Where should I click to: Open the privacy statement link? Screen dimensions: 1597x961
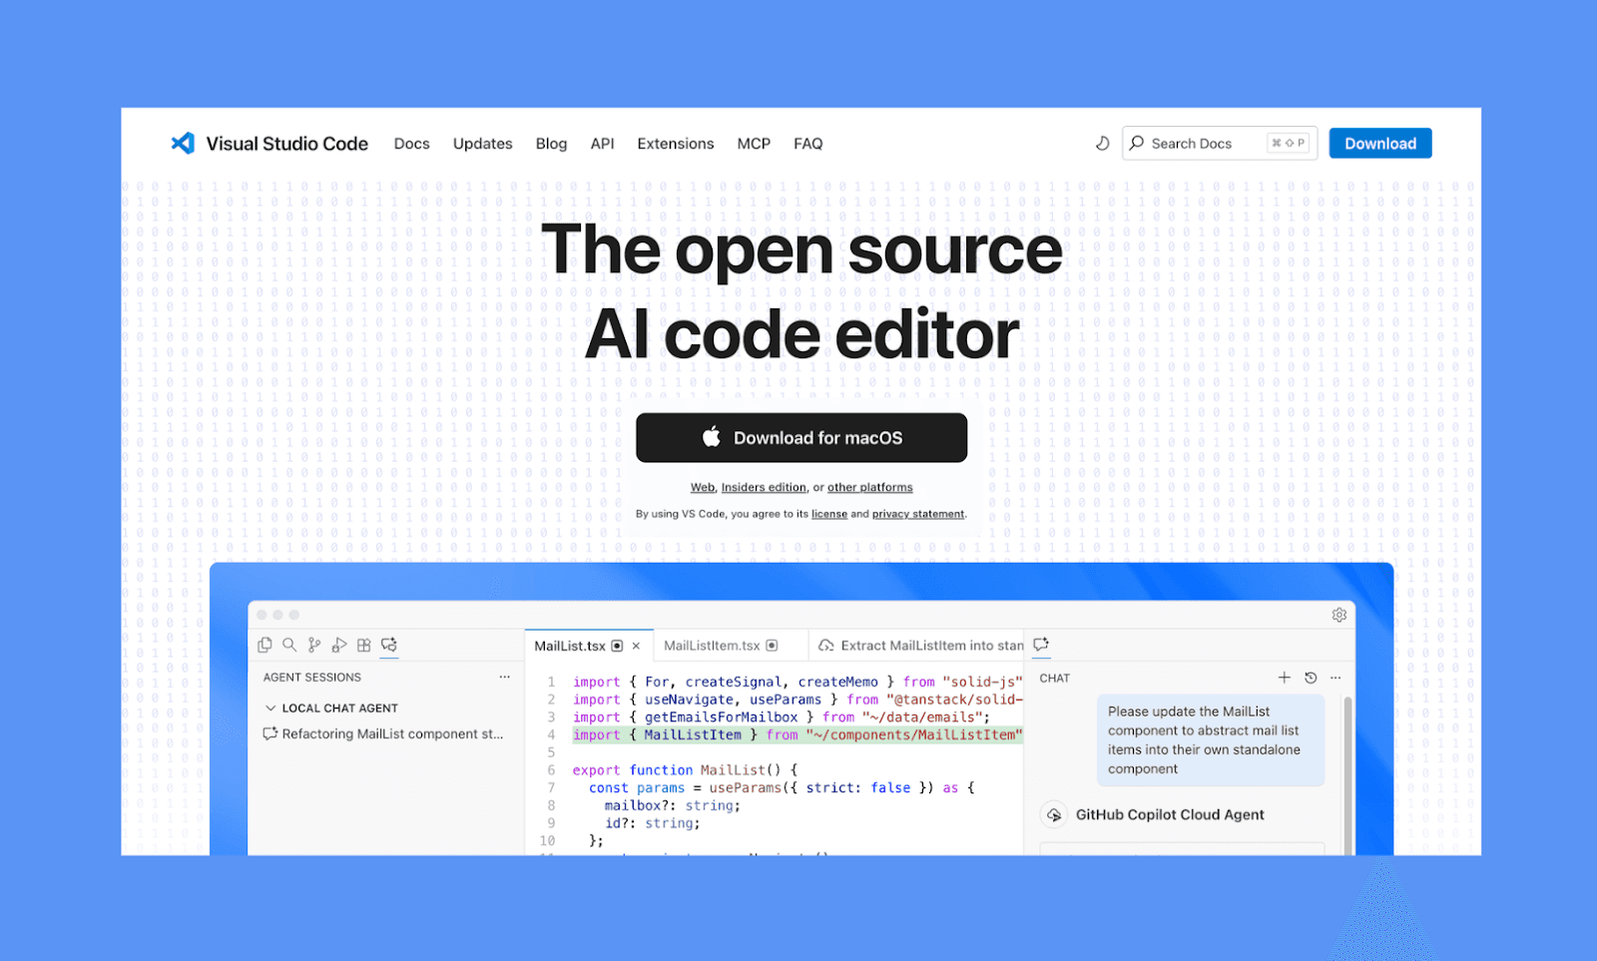918,514
